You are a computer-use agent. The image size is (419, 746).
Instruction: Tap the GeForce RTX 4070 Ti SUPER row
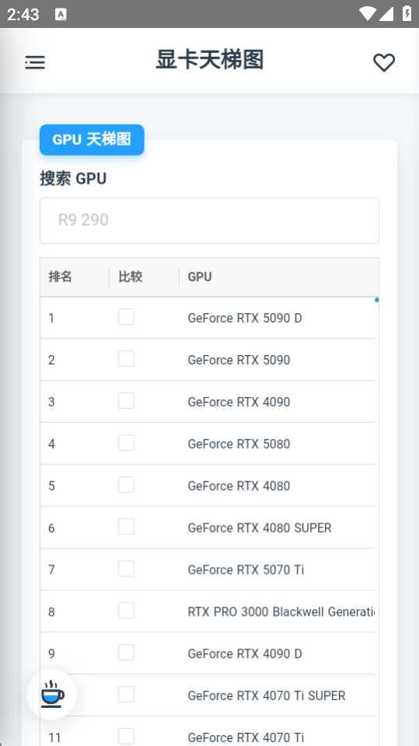208,695
